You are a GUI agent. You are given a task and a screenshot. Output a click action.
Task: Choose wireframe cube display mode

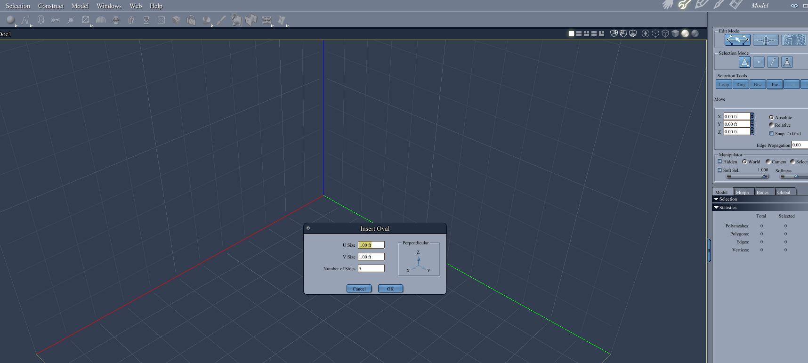(x=665, y=33)
